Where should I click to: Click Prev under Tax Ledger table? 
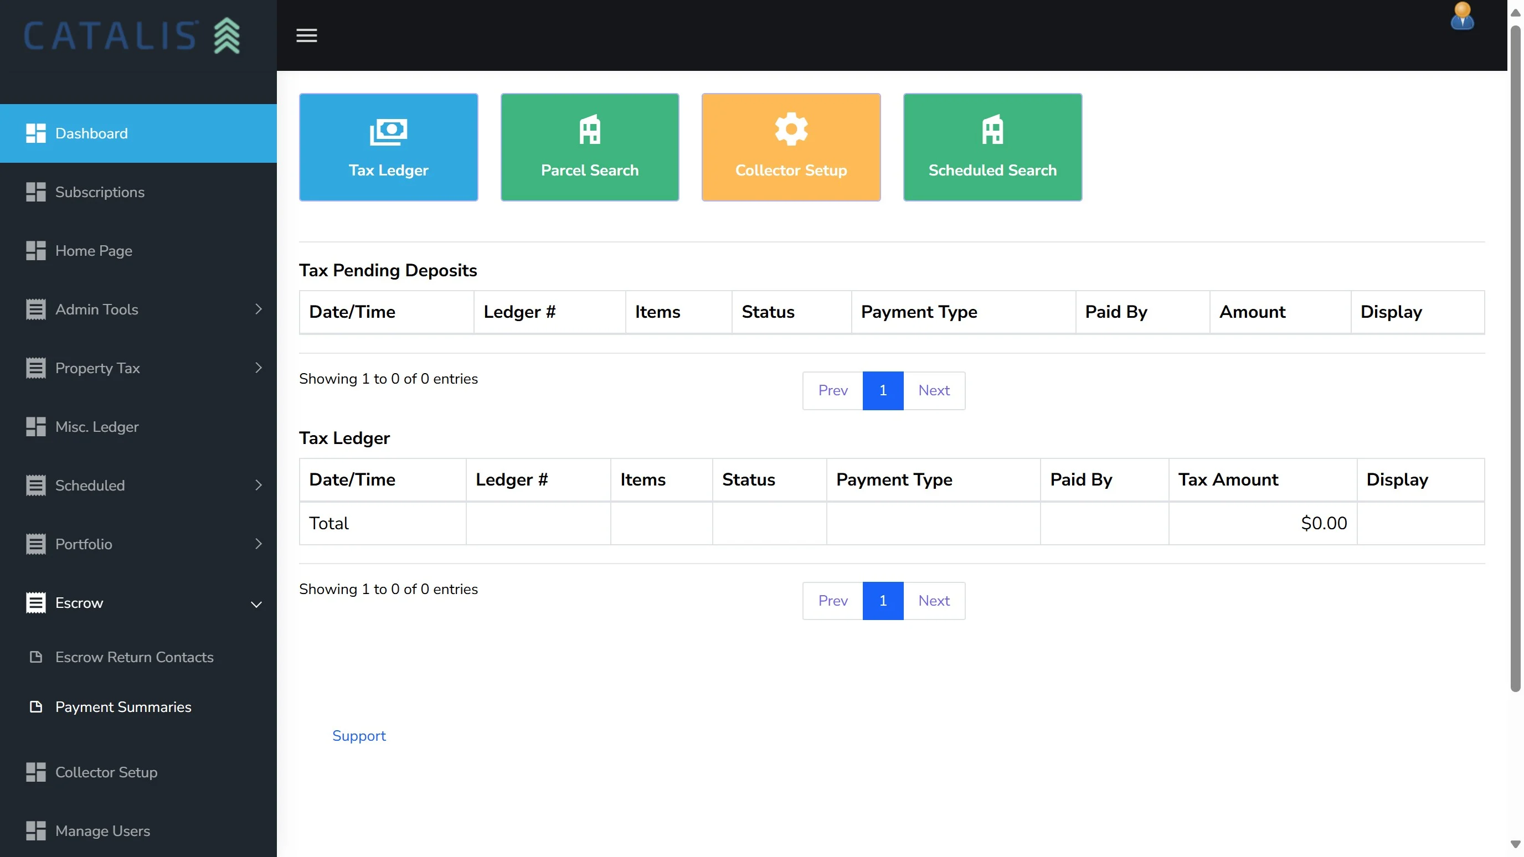click(832, 600)
